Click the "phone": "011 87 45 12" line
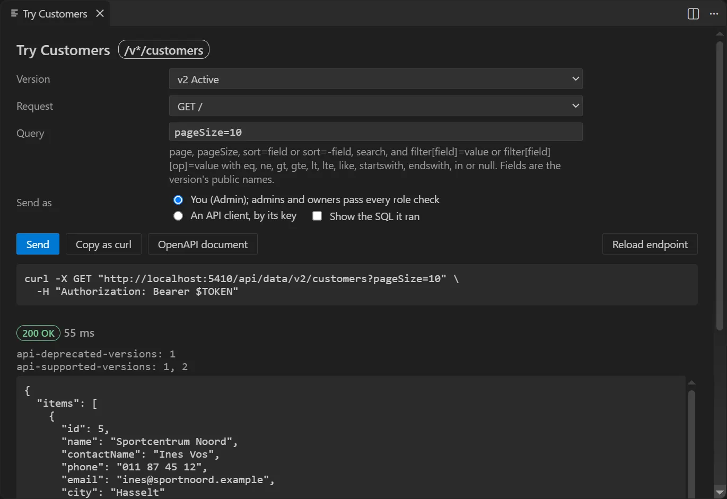Image resolution: width=727 pixels, height=499 pixels. click(134, 467)
